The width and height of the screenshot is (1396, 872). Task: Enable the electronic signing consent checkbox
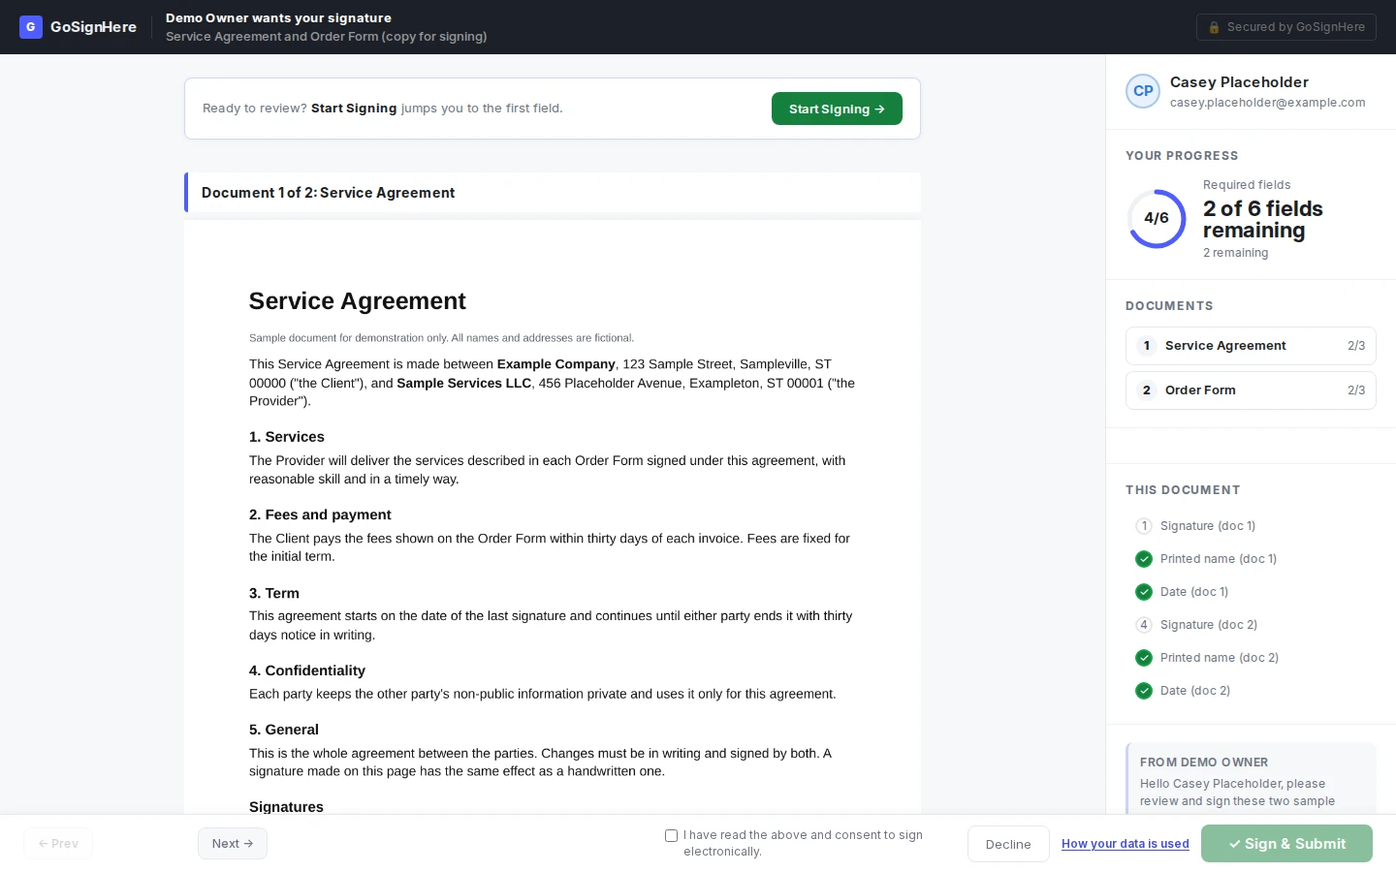coord(671,835)
